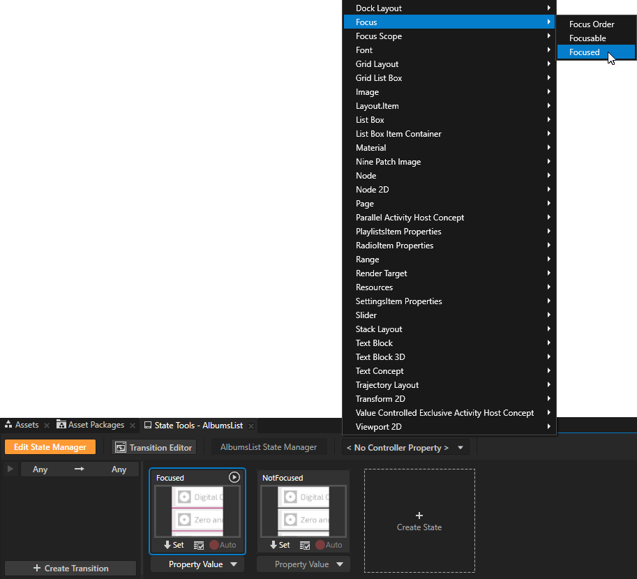Switch to the Asset Packages tab

[91, 425]
